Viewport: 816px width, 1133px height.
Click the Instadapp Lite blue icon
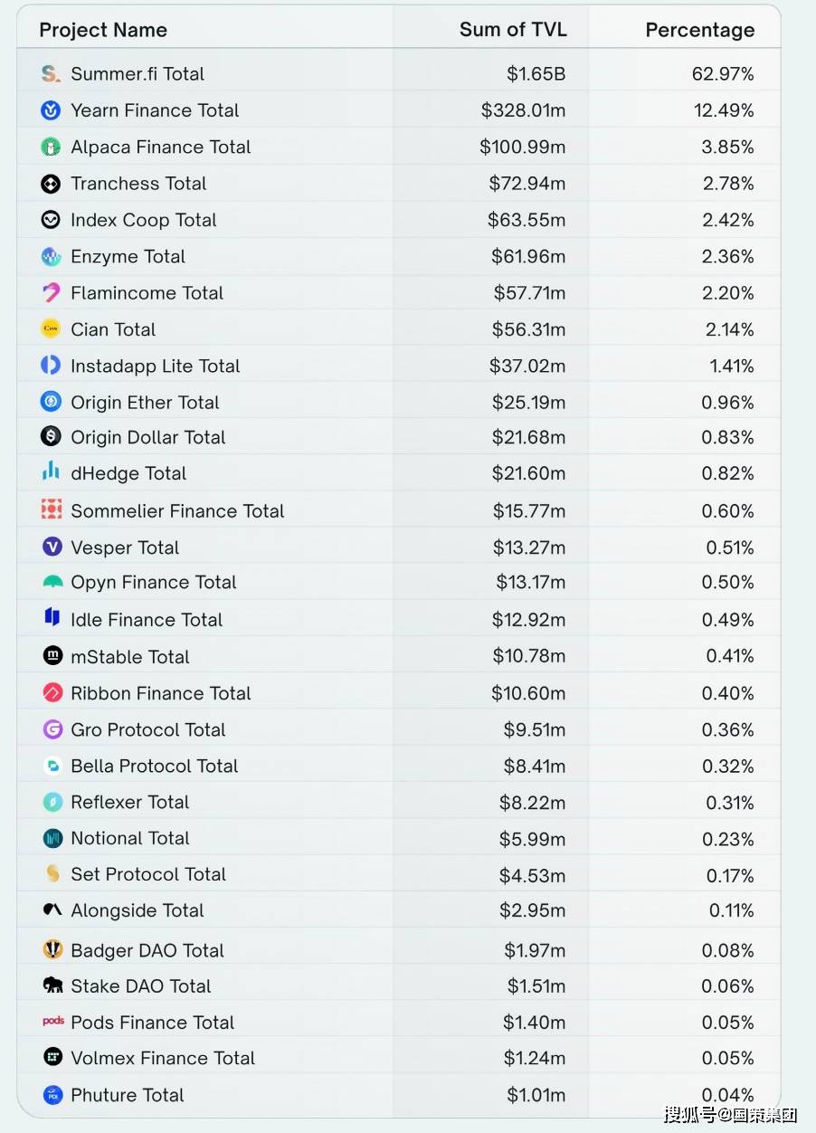click(x=51, y=366)
